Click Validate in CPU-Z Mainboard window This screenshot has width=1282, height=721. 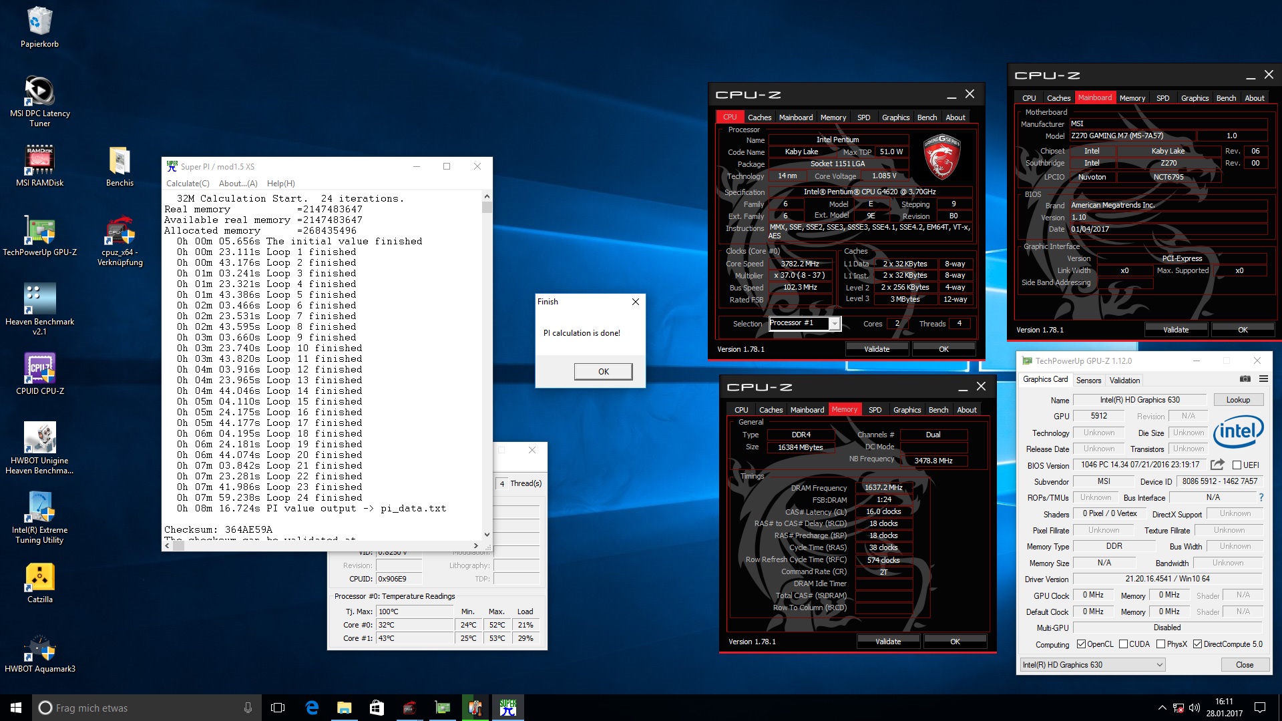[x=1176, y=330]
